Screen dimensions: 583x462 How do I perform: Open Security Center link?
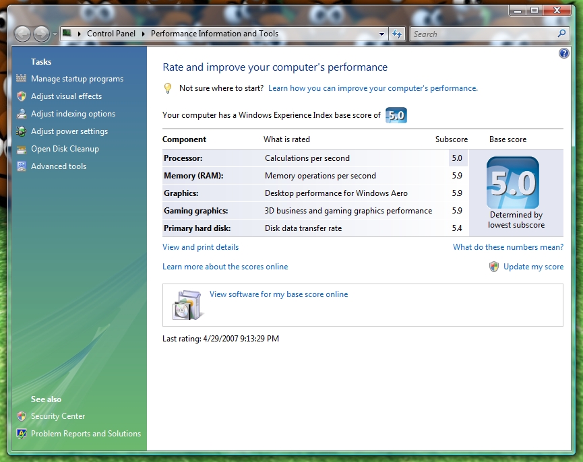[x=58, y=416]
